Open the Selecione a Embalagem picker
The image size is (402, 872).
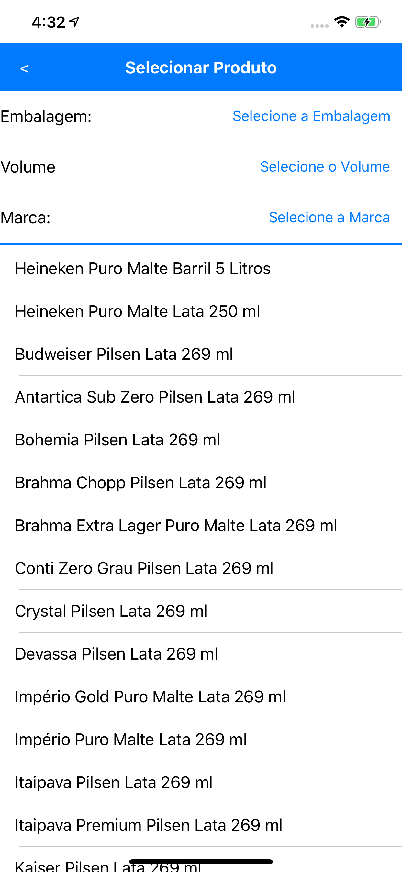click(311, 116)
